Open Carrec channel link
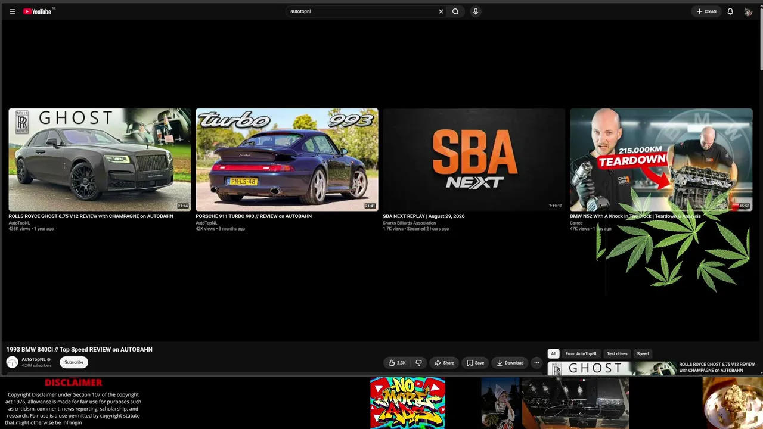The height and width of the screenshot is (429, 763). tap(576, 223)
